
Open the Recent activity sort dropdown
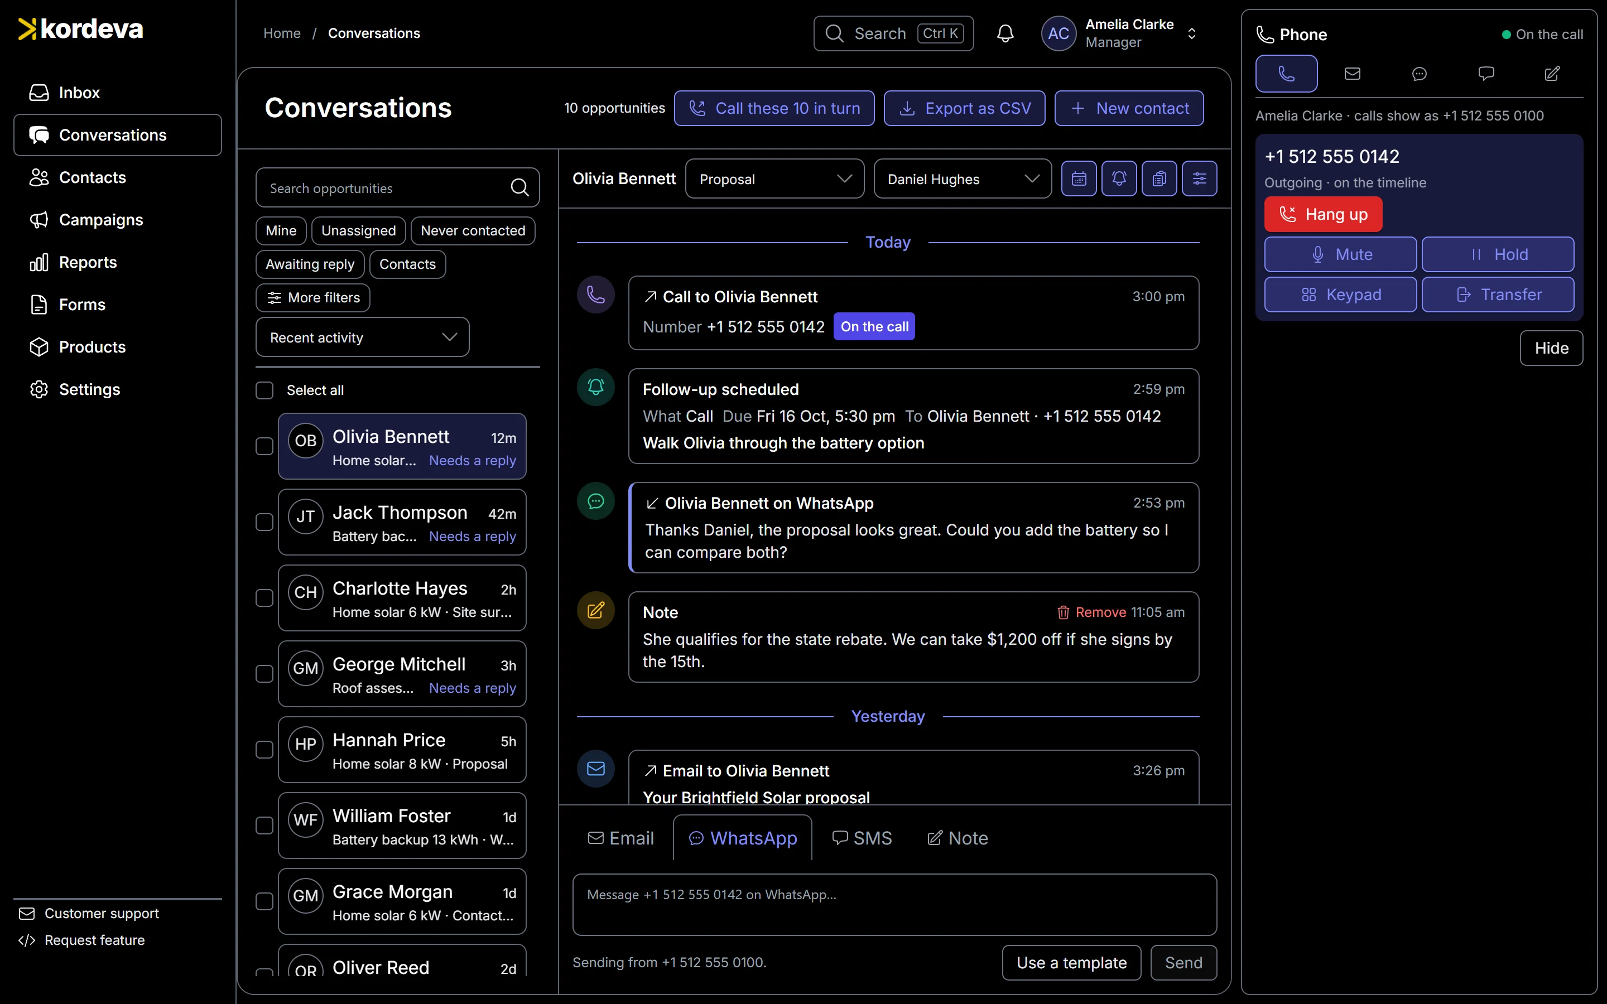tap(363, 337)
